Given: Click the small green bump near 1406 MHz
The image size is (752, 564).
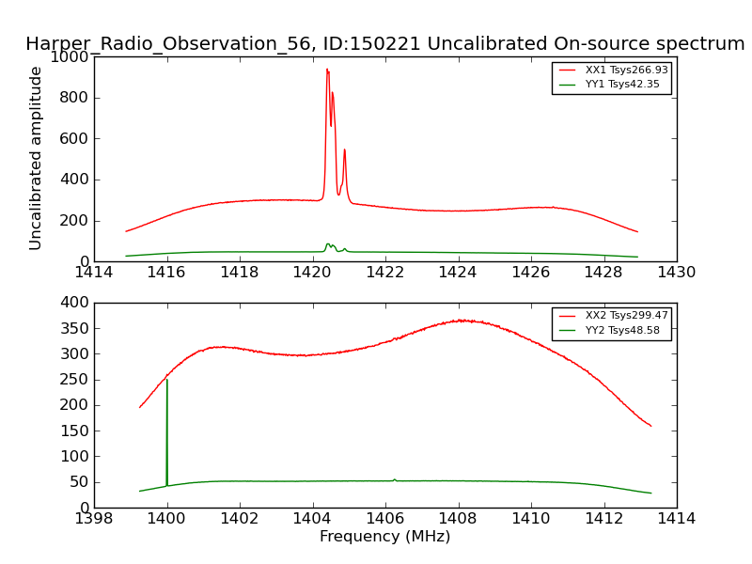Looking at the screenshot, I should (394, 479).
